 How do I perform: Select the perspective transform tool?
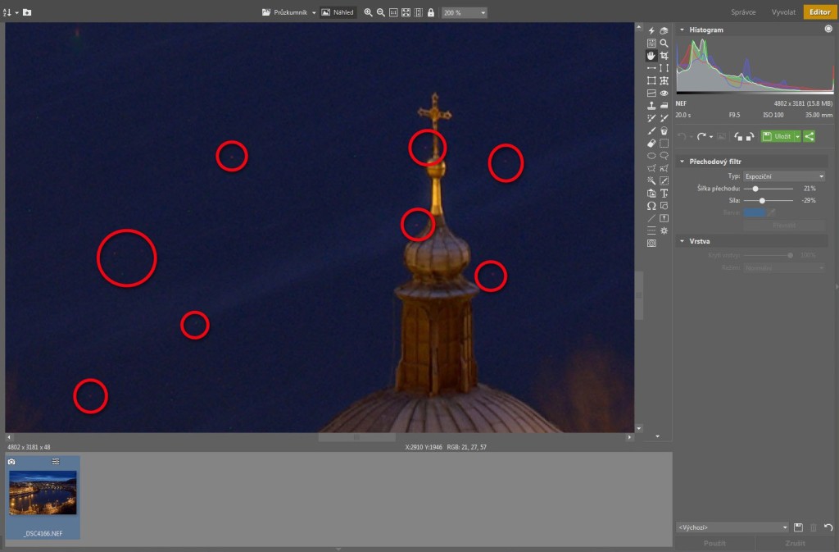(x=651, y=80)
